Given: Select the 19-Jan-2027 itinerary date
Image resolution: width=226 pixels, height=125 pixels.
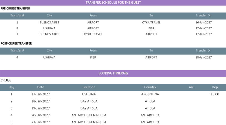Looking at the screenshot, I should (41, 108).
